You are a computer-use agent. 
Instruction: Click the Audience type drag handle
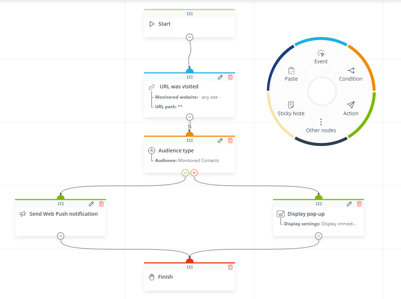click(189, 141)
